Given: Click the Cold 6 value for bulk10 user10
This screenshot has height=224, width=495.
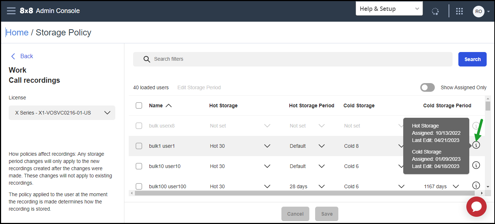Looking at the screenshot, I should coord(351,166).
